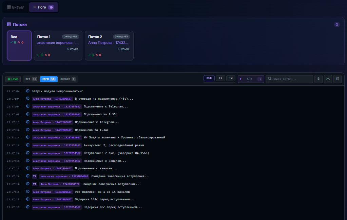
Task: Click info icon on Задержка 148с row
Action: 28,199
